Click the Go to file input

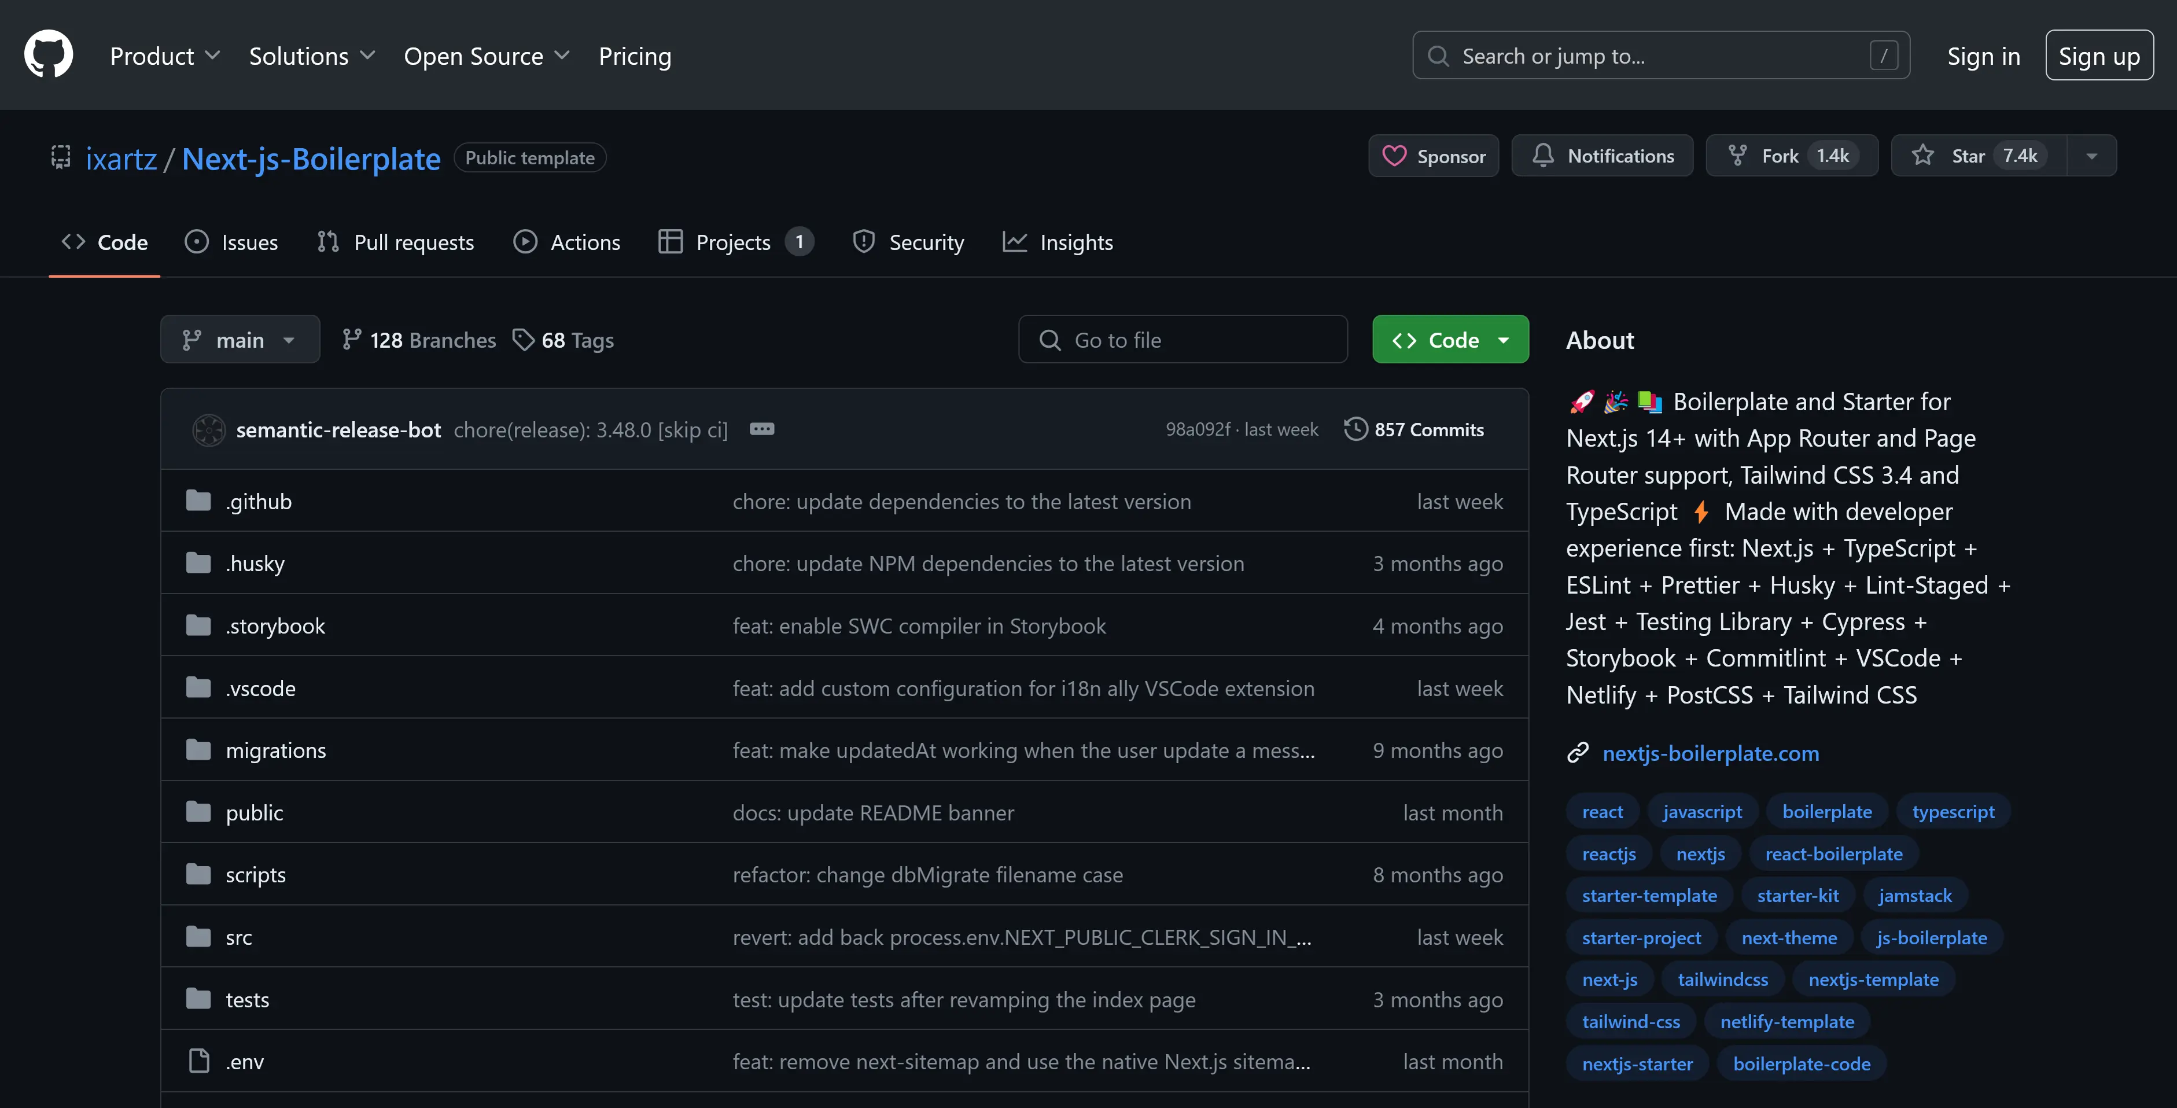coord(1183,339)
